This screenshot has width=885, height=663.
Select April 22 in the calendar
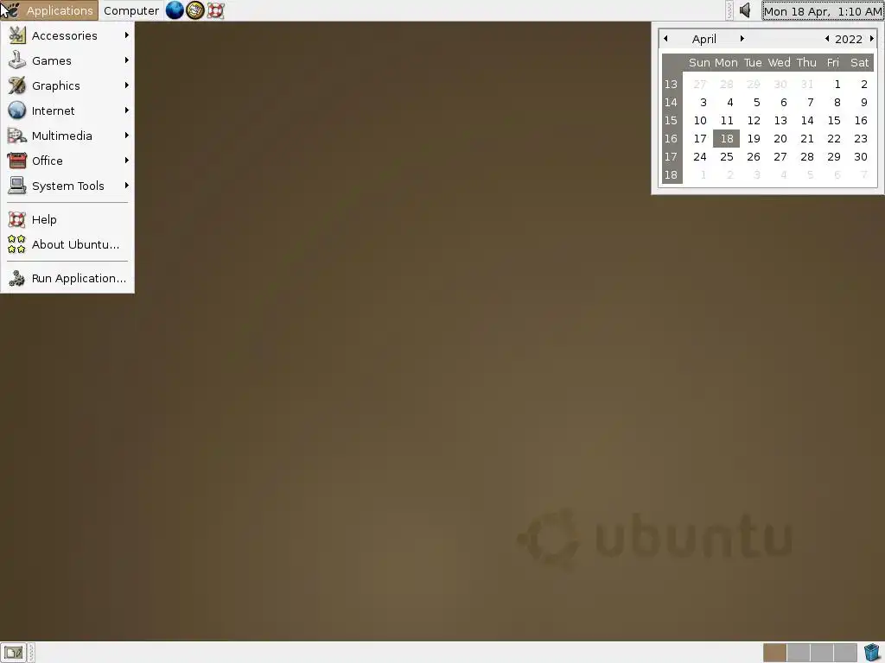(834, 139)
